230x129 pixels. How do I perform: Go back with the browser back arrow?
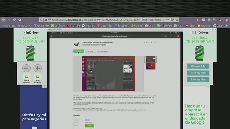click(x=3, y=20)
